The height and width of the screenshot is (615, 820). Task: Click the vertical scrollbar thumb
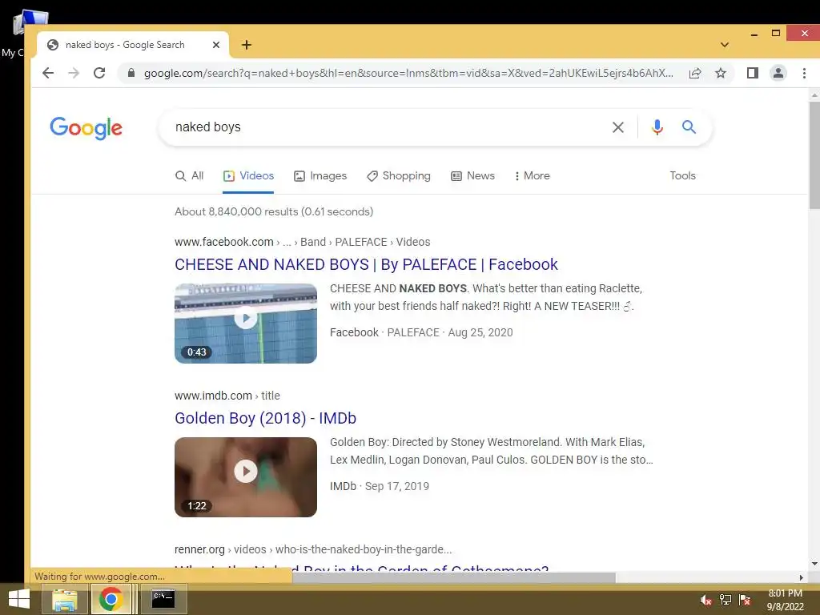(814, 156)
